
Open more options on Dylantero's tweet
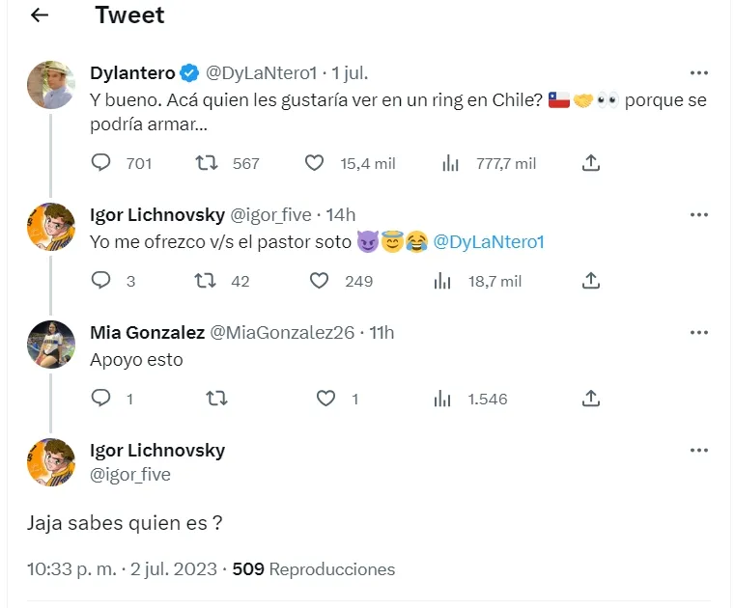coord(699,73)
